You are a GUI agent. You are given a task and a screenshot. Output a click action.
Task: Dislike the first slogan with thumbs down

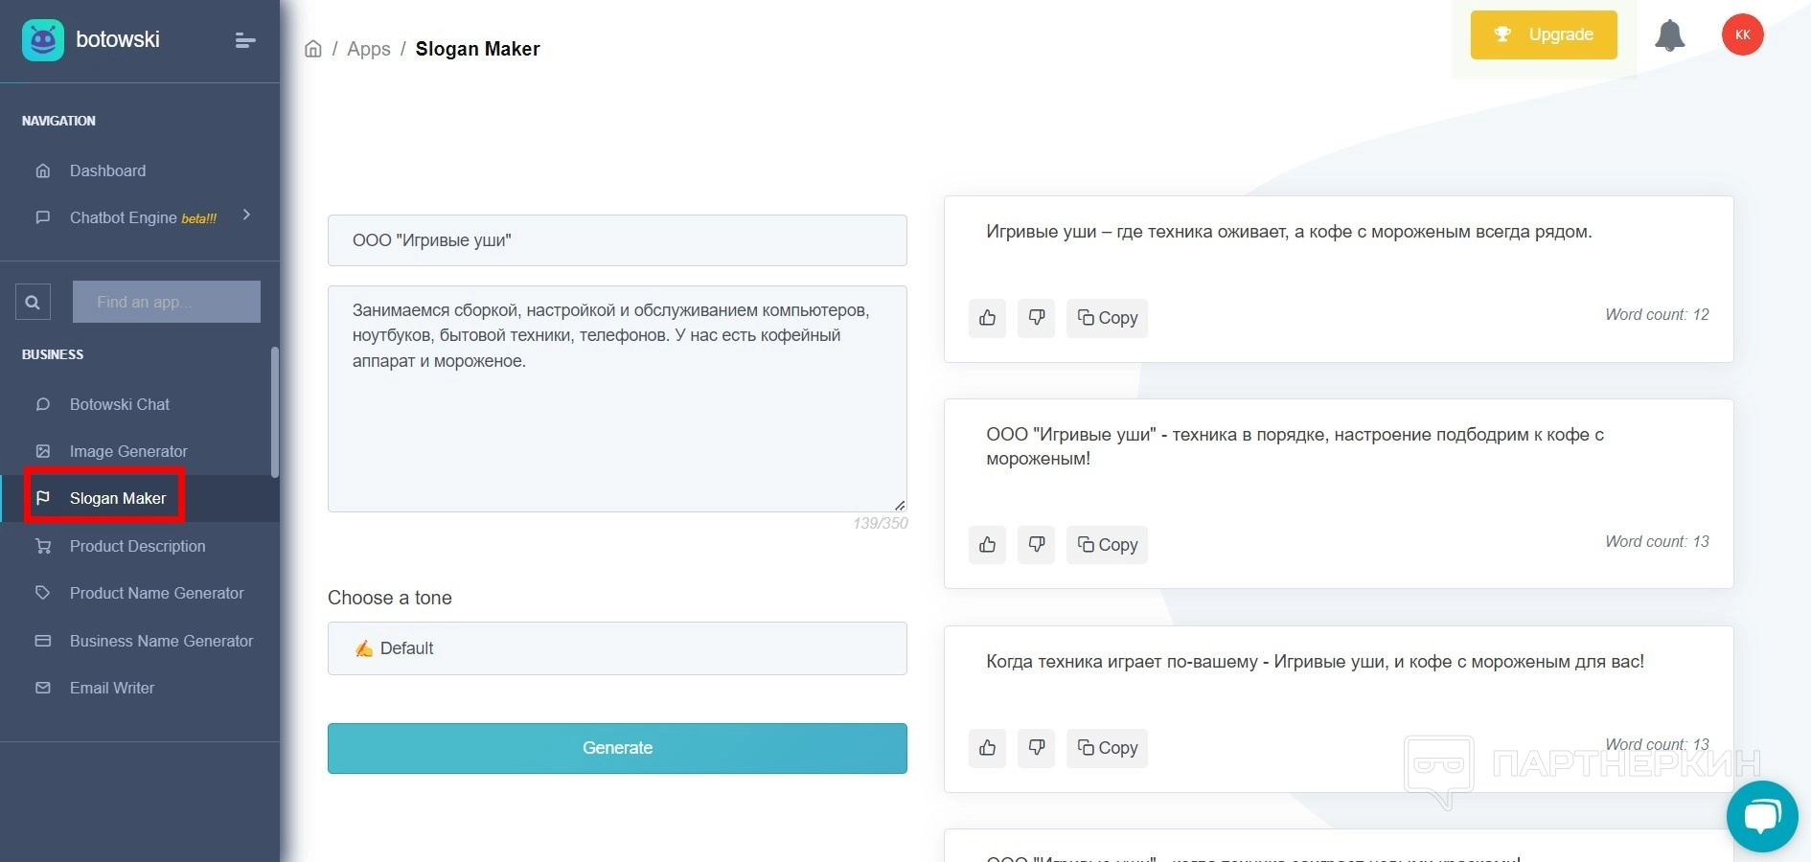pyautogui.click(x=1037, y=318)
